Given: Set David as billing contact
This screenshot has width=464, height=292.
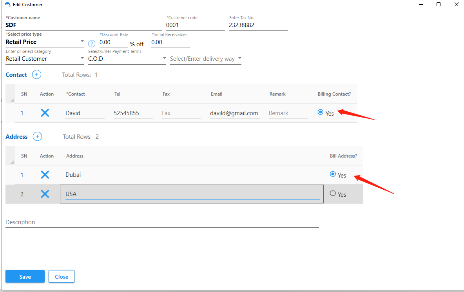Looking at the screenshot, I should (x=321, y=112).
